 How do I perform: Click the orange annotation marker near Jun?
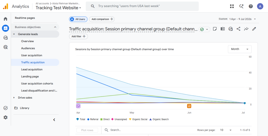pos(189,106)
